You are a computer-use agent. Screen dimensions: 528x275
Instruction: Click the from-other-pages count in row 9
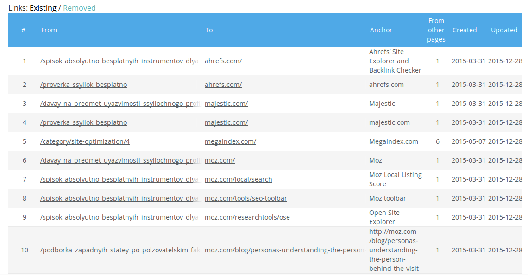click(437, 217)
